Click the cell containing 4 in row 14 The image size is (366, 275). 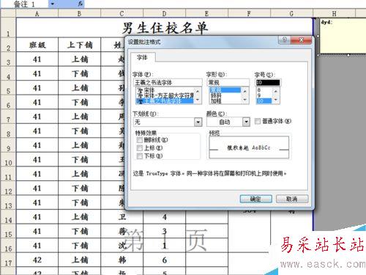pyautogui.click(x=164, y=217)
